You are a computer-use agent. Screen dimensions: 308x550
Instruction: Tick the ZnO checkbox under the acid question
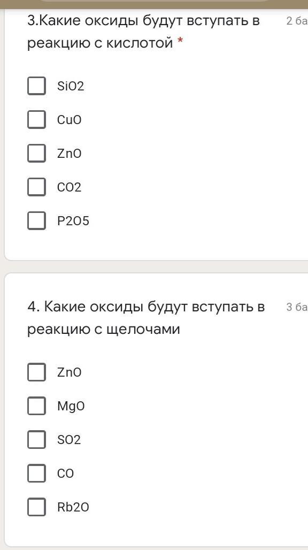(36, 154)
